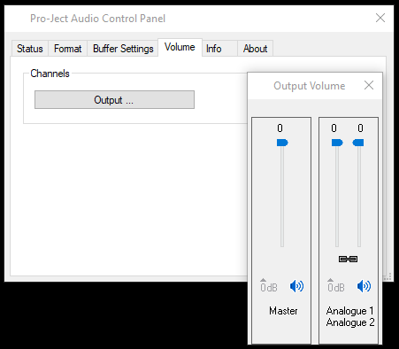Image resolution: width=399 pixels, height=349 pixels.
Task: Mute the Master channel speaker icon
Action: [x=296, y=286]
